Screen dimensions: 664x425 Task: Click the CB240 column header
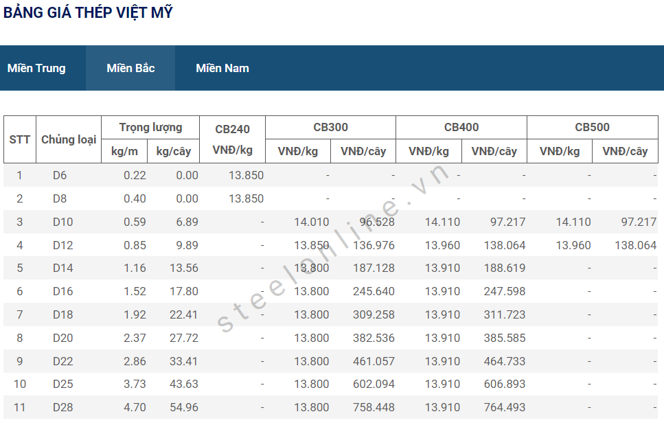pos(233,139)
